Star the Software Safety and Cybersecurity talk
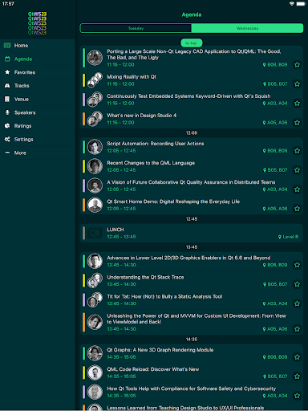Image resolution: width=308 pixels, height=411 pixels. 297,396
